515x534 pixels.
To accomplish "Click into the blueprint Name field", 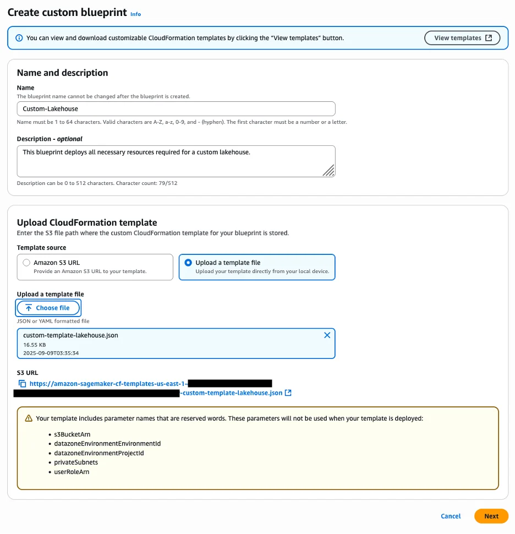I will click(x=176, y=108).
